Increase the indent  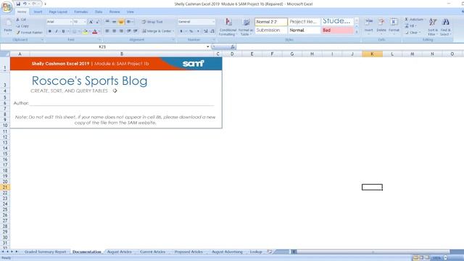click(x=136, y=31)
